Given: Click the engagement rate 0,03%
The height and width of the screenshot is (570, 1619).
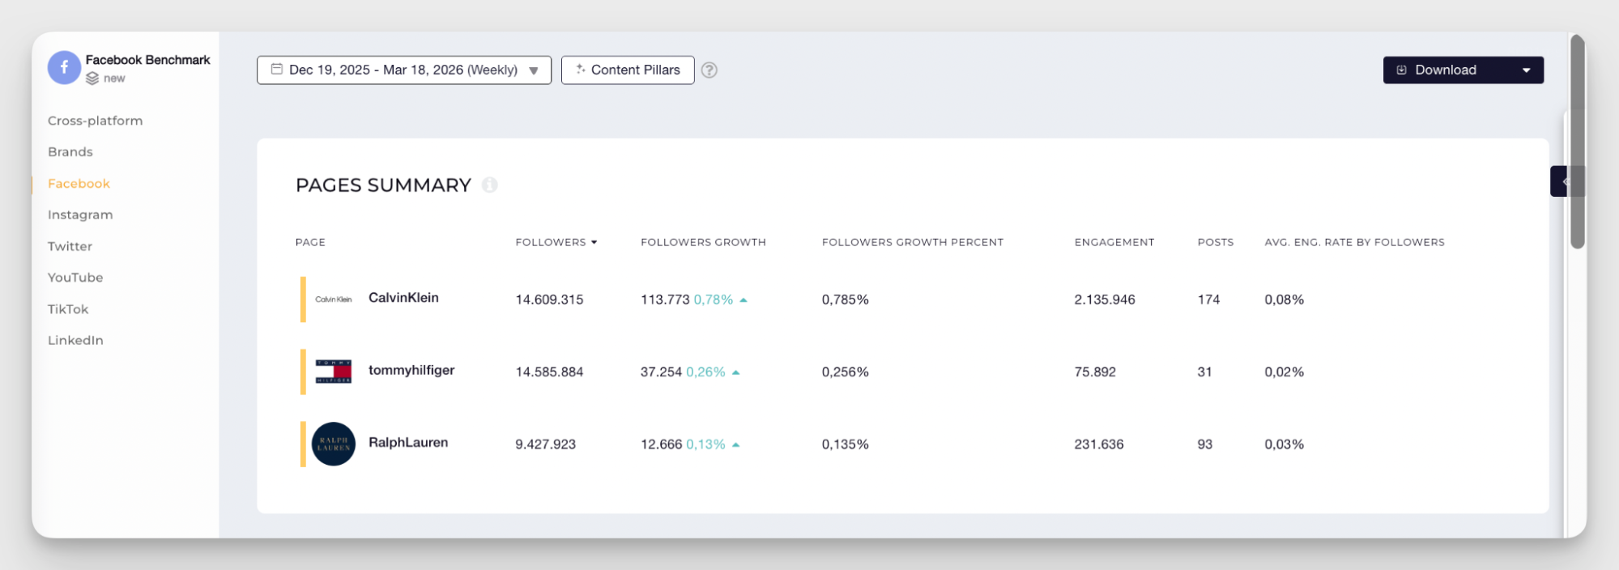Looking at the screenshot, I should (1284, 445).
